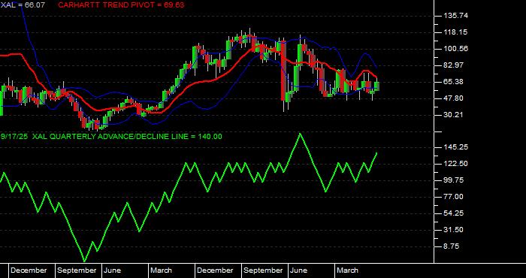Click the highest peak of advance/decline line
The width and height of the screenshot is (526, 278).
300,134
